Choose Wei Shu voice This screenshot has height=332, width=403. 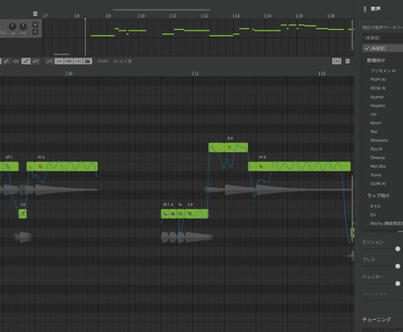(x=378, y=166)
